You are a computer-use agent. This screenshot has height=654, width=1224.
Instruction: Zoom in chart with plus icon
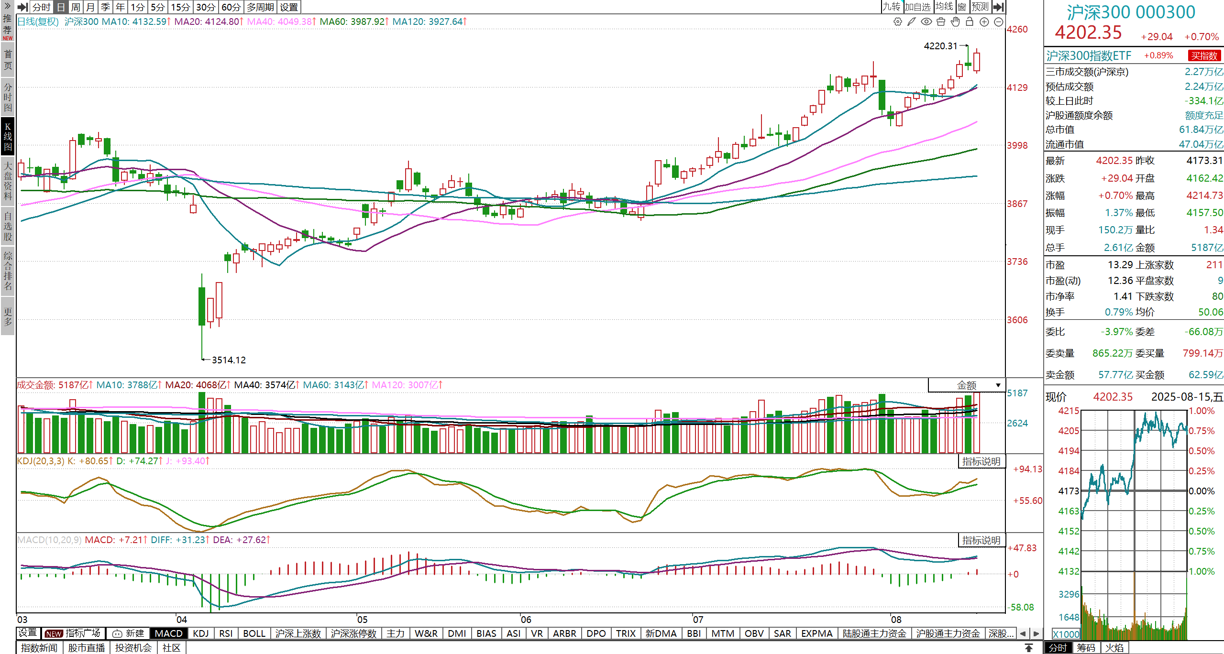click(x=984, y=22)
